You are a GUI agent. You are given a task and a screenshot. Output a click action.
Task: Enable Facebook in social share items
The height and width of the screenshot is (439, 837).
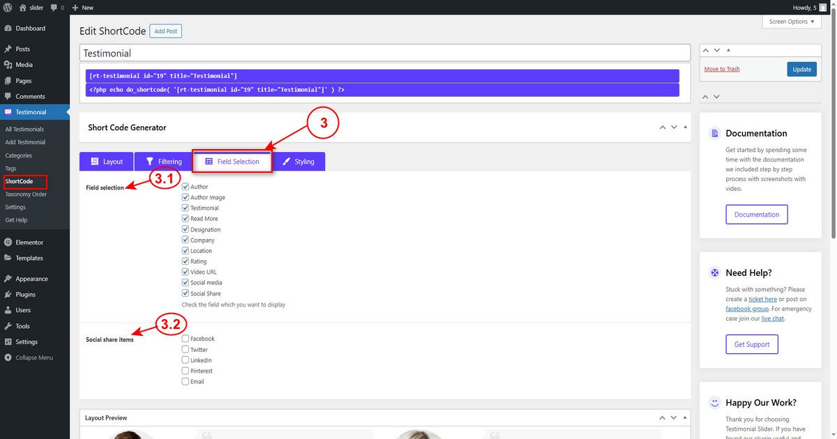coord(186,339)
